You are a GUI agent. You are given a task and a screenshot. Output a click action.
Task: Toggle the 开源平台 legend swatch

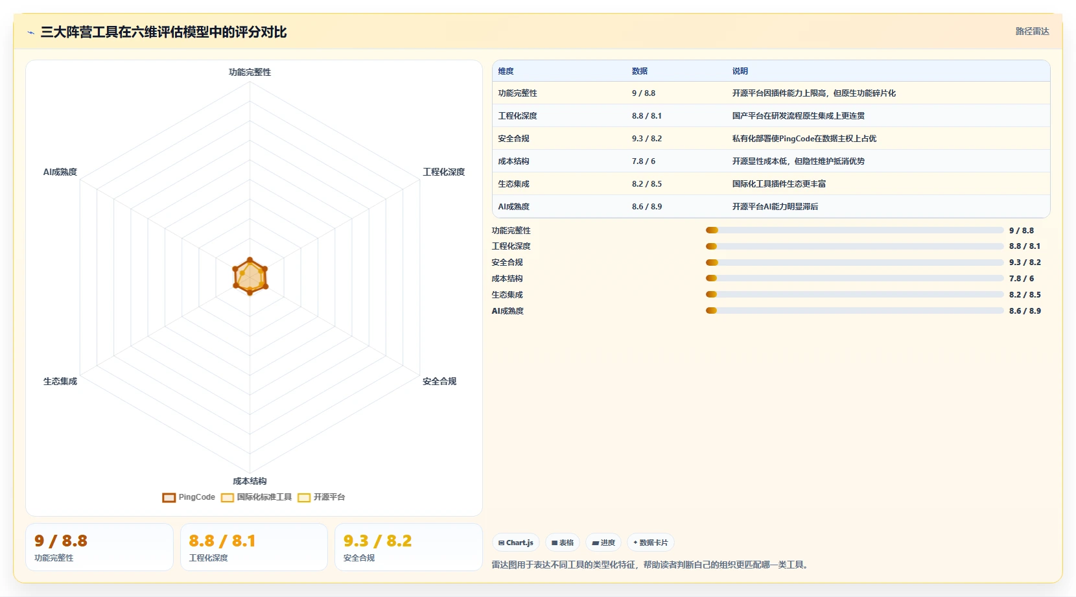pos(304,498)
